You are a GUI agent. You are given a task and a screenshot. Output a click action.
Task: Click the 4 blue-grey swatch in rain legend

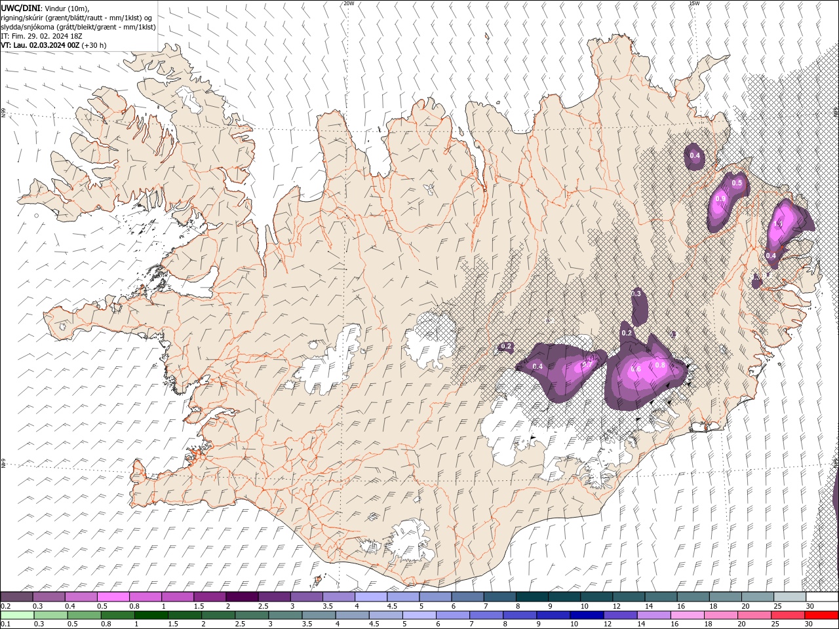(352, 615)
